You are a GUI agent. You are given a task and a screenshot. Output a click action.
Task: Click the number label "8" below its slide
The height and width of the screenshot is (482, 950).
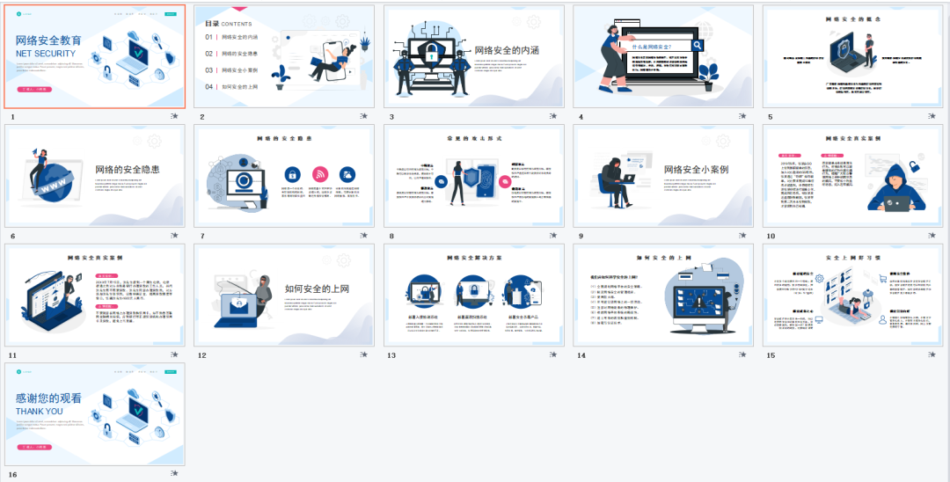[x=392, y=236]
